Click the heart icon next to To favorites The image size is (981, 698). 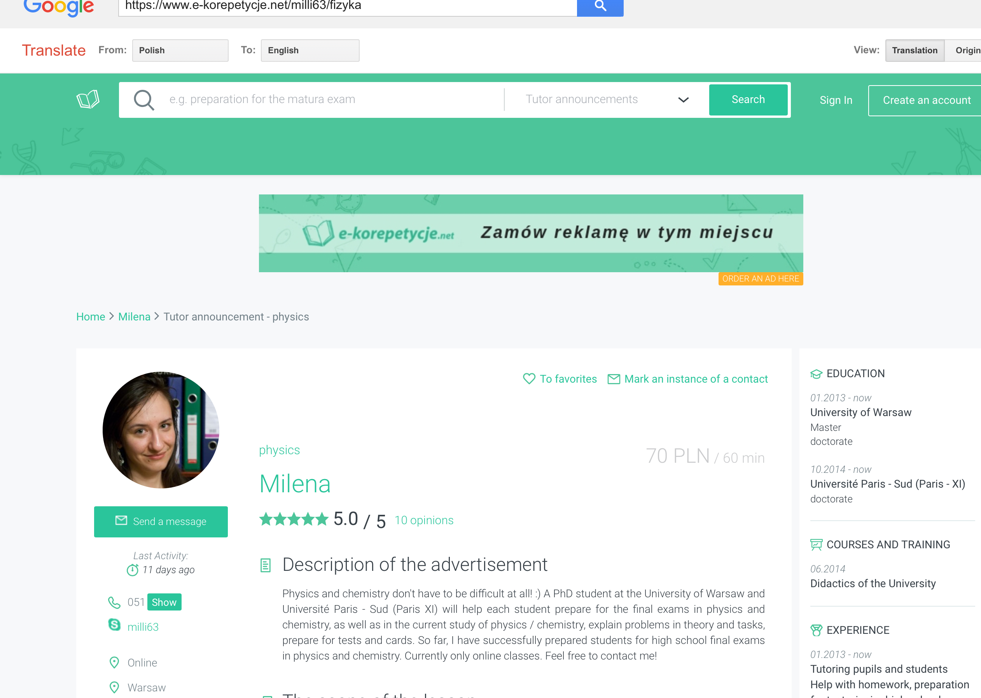(x=529, y=379)
